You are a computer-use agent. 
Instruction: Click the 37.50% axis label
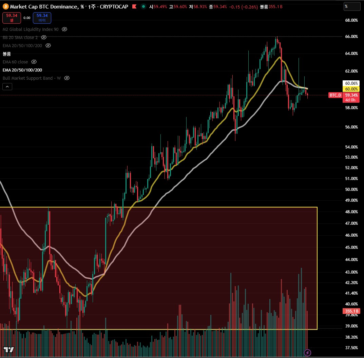pos(351,347)
